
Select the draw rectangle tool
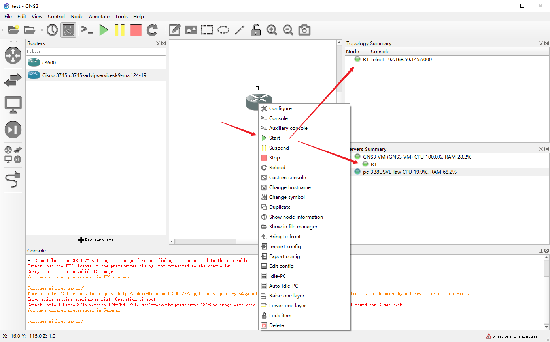click(207, 30)
